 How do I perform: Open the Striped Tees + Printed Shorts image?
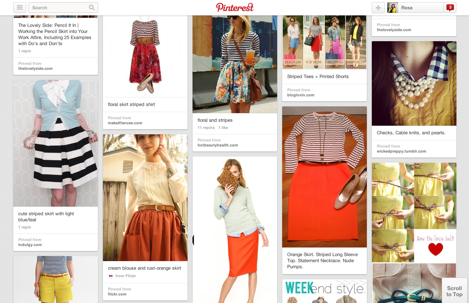[x=324, y=42]
